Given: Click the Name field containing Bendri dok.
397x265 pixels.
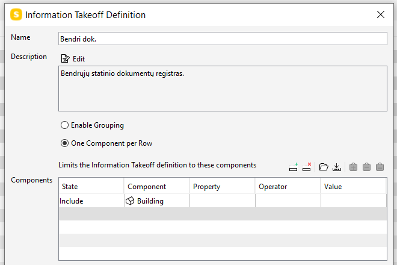Looking at the screenshot, I should 223,39.
